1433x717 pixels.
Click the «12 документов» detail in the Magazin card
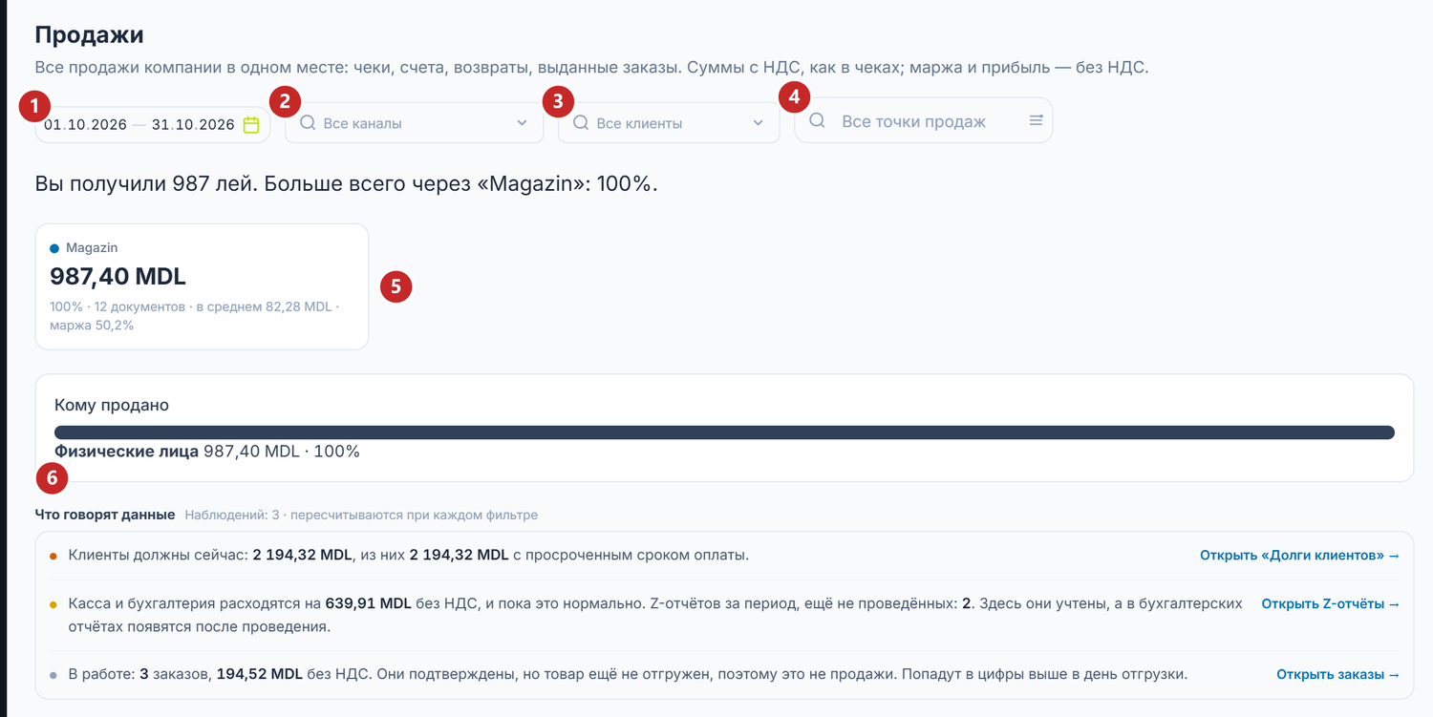(139, 306)
